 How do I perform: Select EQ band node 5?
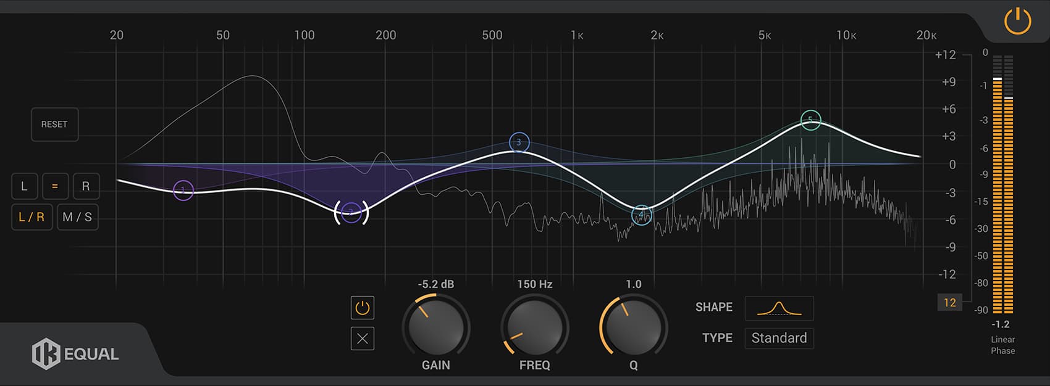(x=810, y=120)
